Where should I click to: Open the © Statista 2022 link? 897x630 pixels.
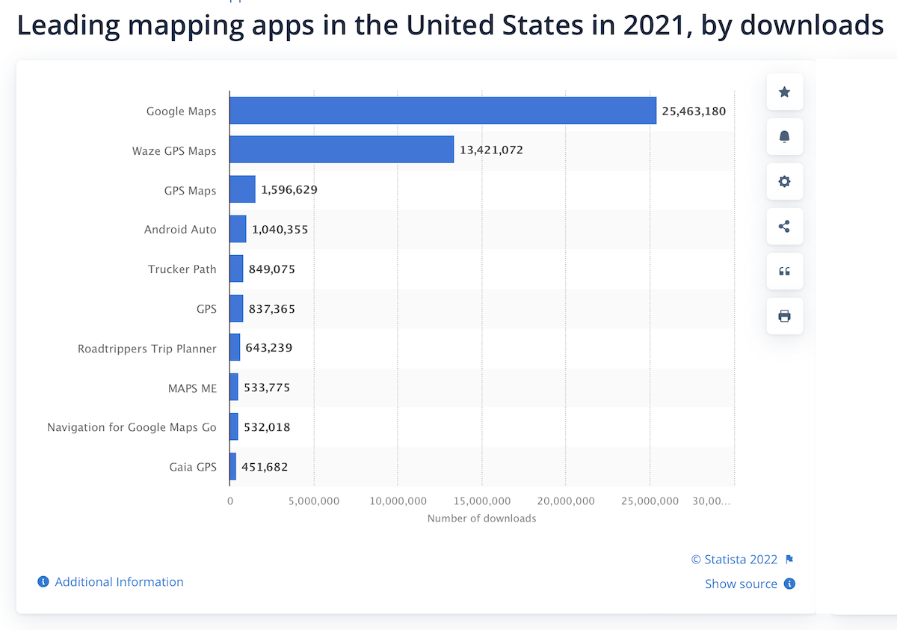pos(734,559)
